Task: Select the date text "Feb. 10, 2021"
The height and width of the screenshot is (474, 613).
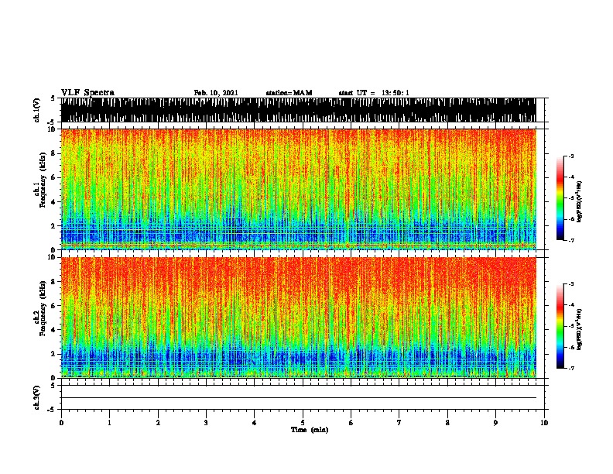Action: (x=216, y=93)
